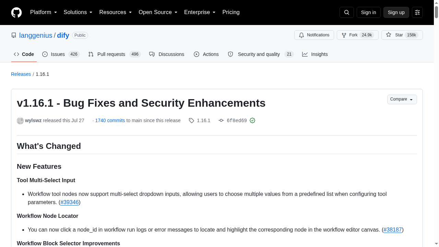Screen dimensions: 439x247
Task: Open the GitHub home logo
Action: (x=16, y=12)
